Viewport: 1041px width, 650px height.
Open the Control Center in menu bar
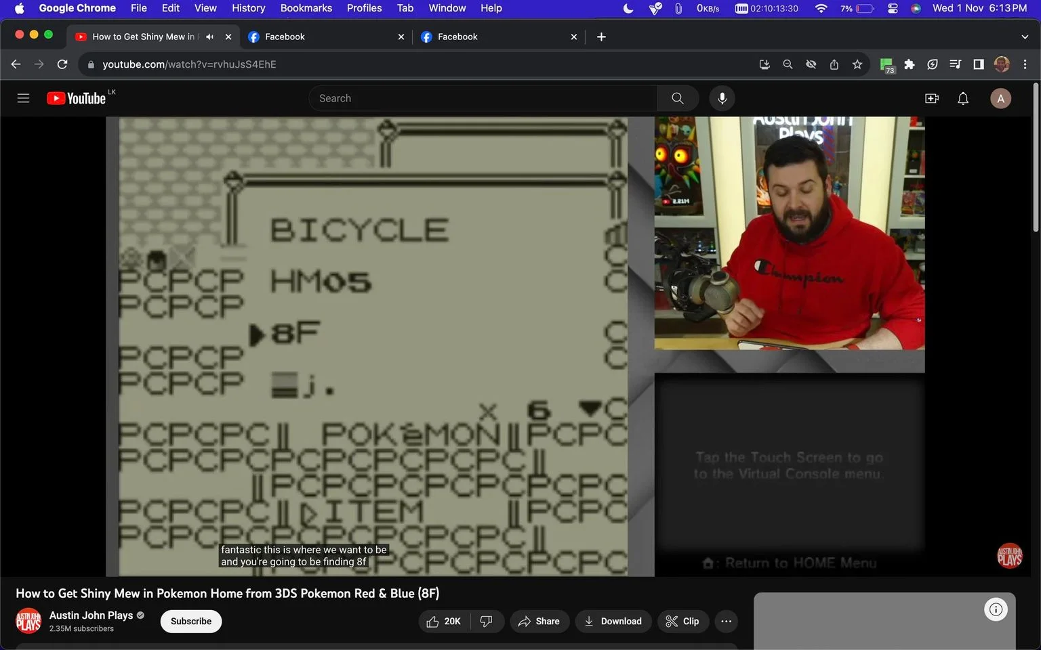pos(893,8)
